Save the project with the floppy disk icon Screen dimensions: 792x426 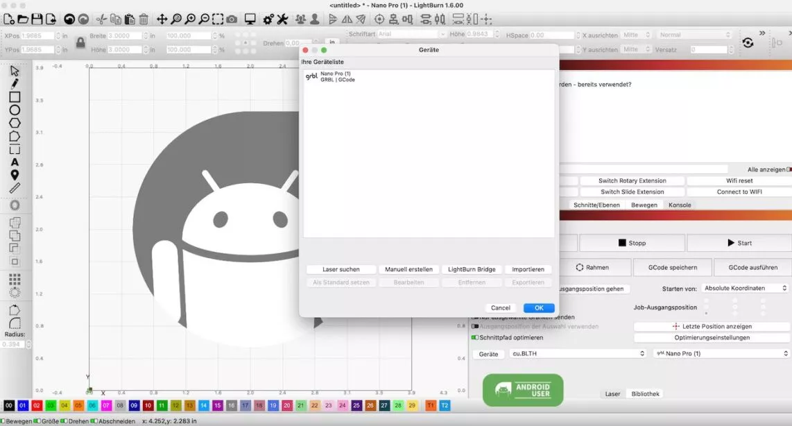(37, 19)
